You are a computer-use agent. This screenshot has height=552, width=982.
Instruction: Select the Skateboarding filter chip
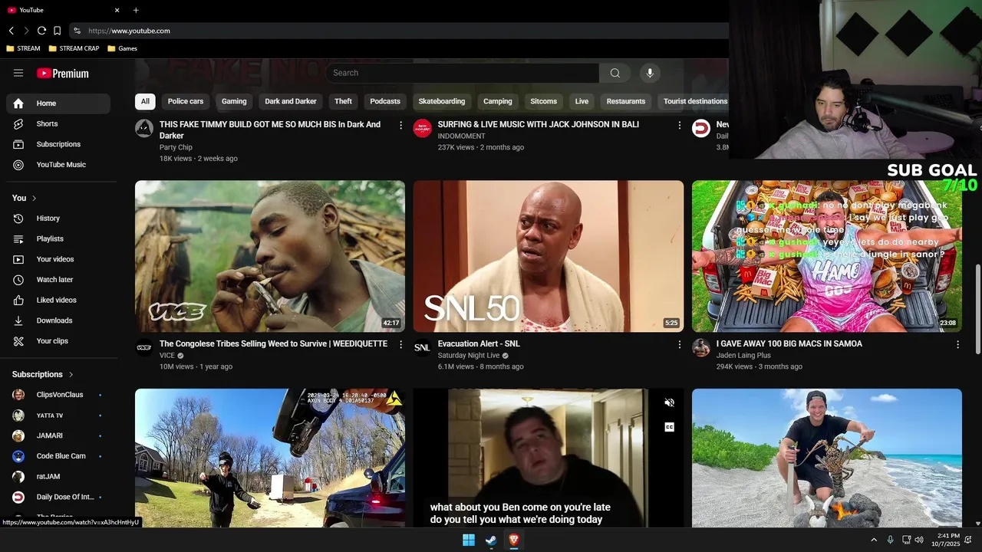[442, 101]
